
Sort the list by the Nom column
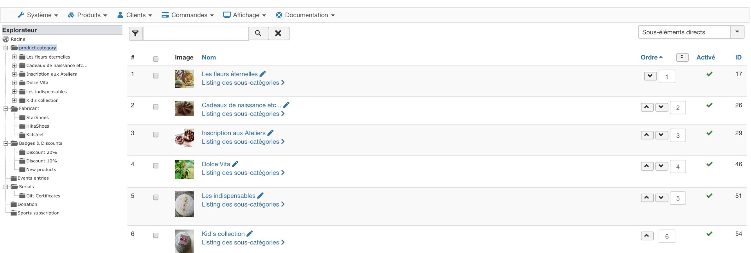click(x=208, y=57)
